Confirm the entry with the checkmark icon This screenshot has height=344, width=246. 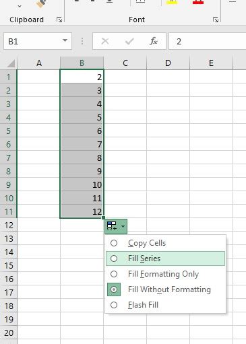(x=129, y=41)
